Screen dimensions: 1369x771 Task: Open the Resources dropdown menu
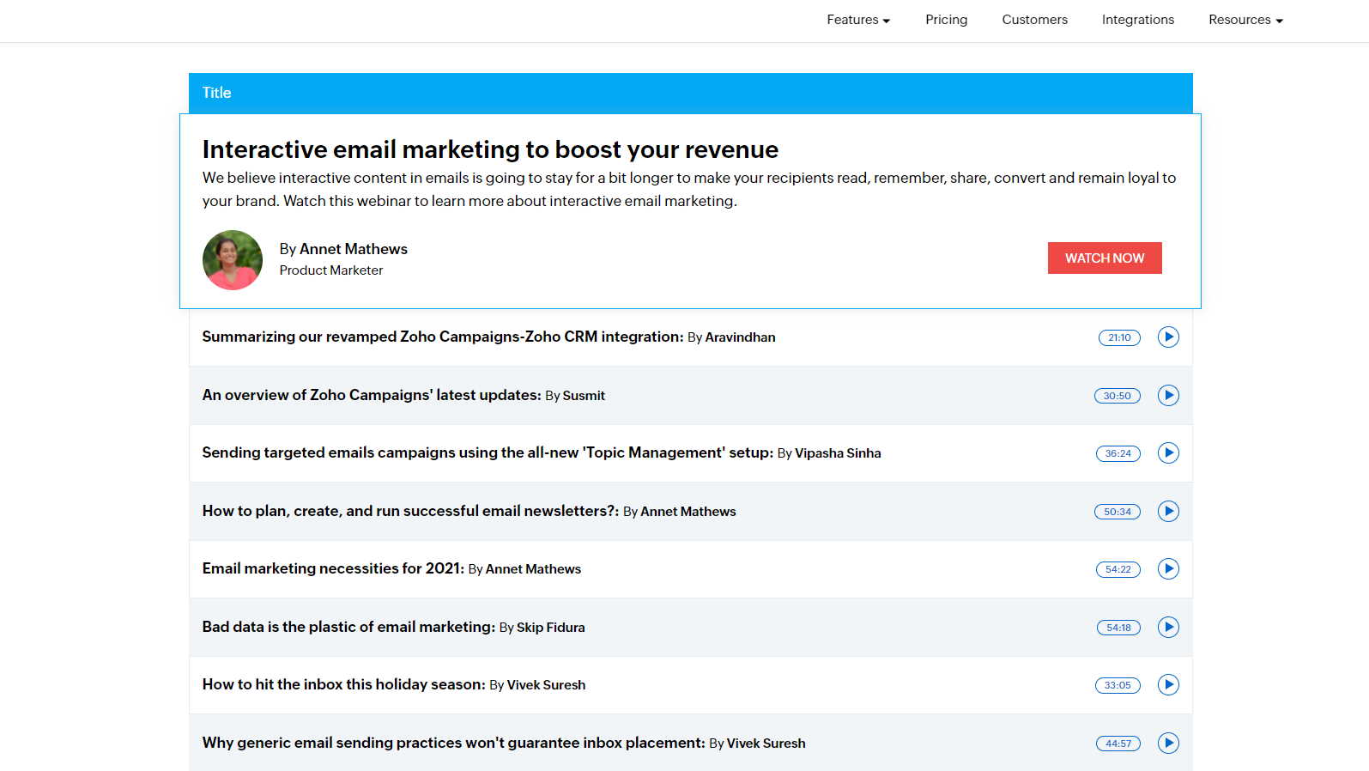click(x=1245, y=20)
